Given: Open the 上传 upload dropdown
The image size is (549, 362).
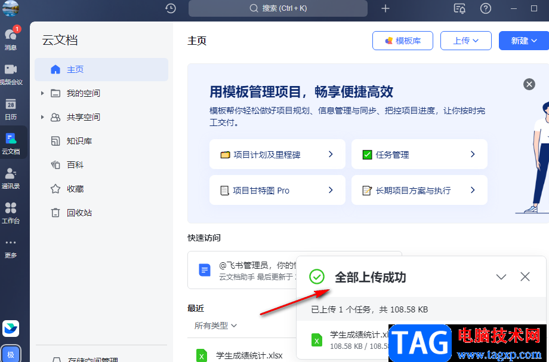Looking at the screenshot, I should 465,41.
